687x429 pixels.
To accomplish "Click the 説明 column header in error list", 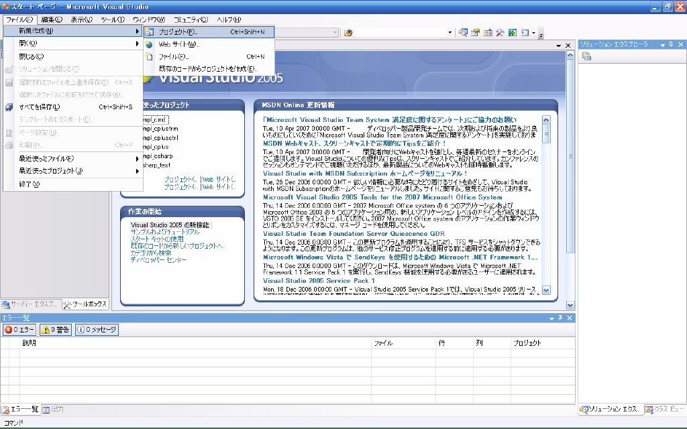I will coord(195,343).
